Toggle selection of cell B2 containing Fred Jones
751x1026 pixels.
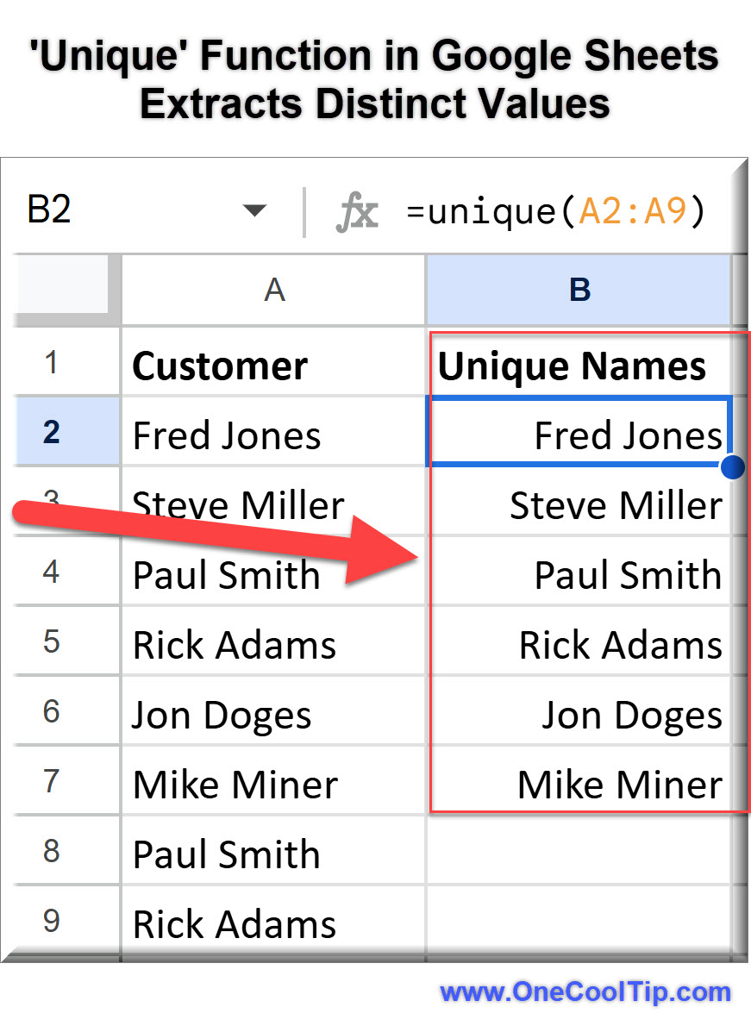click(x=579, y=434)
